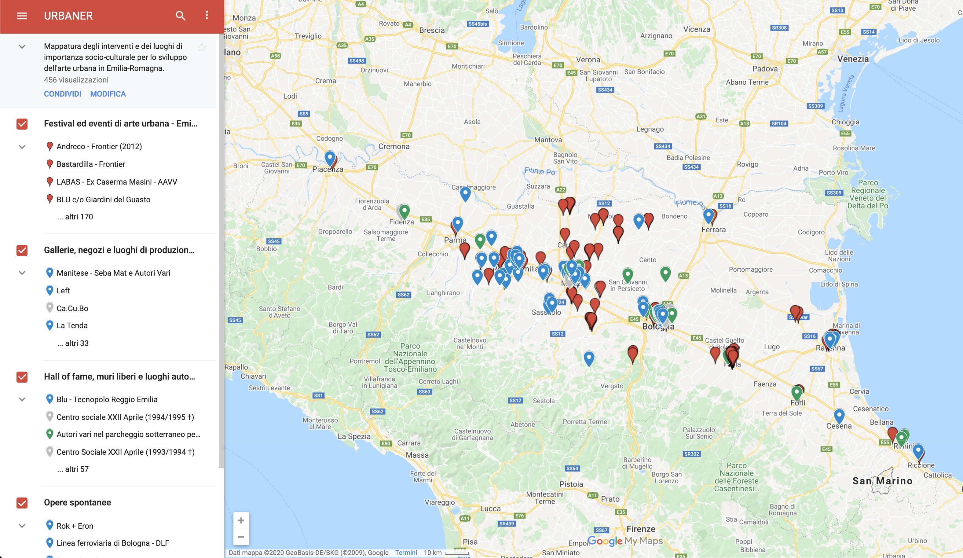Screen dimensions: 963x558
Task: Uncheck the Hall of fame, muri liberi layer
Action: [22, 377]
